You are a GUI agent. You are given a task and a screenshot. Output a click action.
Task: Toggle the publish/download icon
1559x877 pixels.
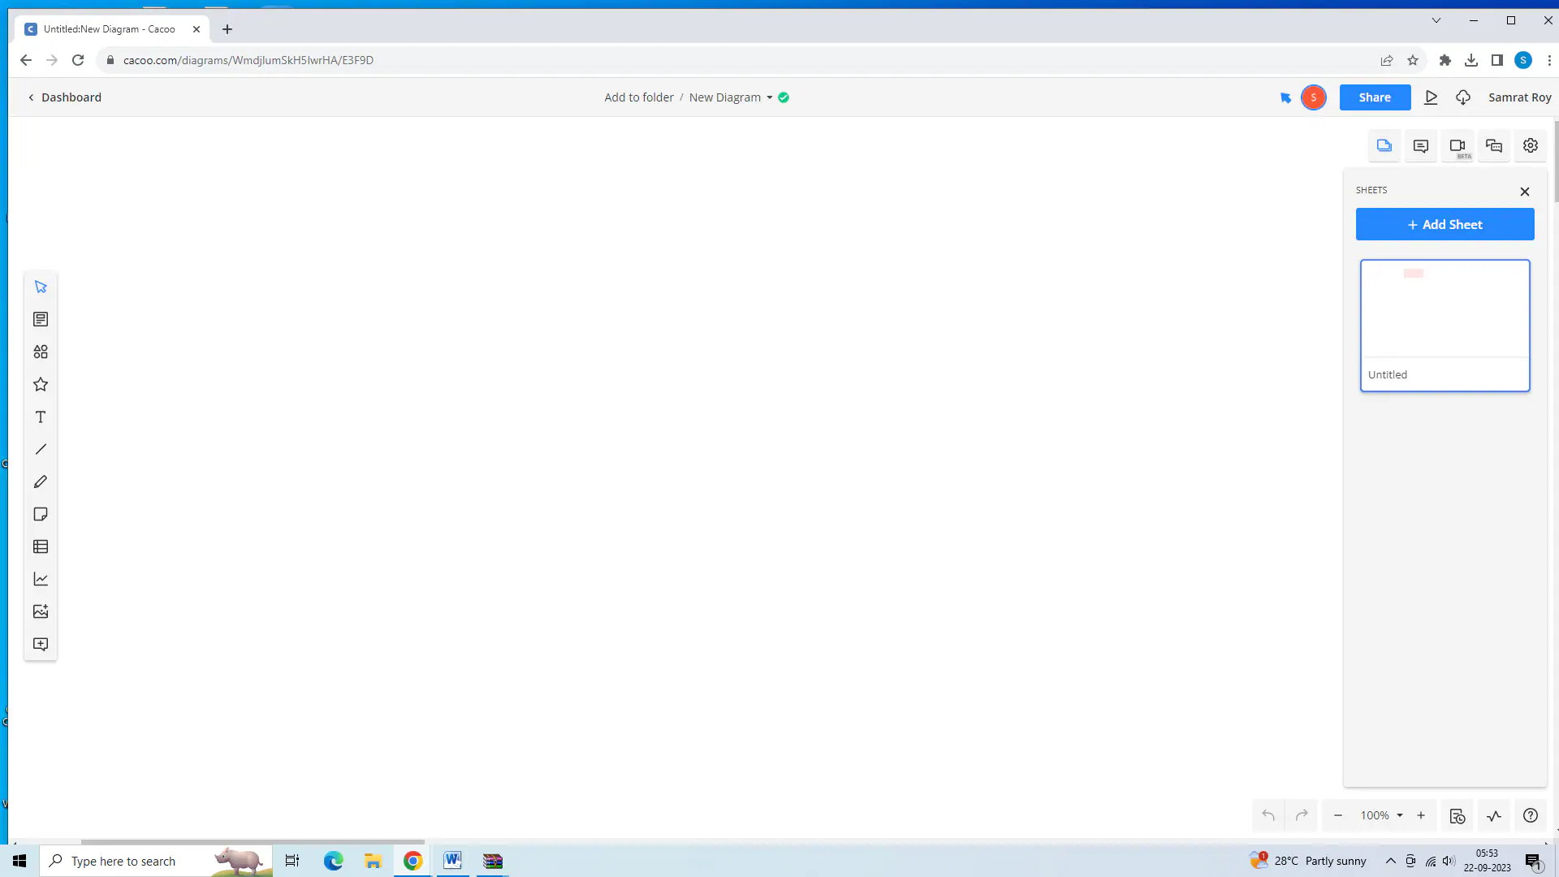(x=1464, y=97)
